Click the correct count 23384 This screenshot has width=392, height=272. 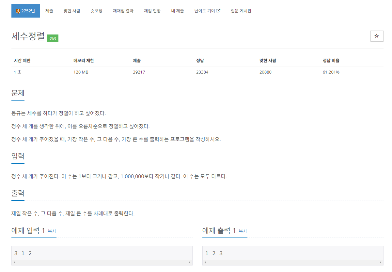(202, 72)
